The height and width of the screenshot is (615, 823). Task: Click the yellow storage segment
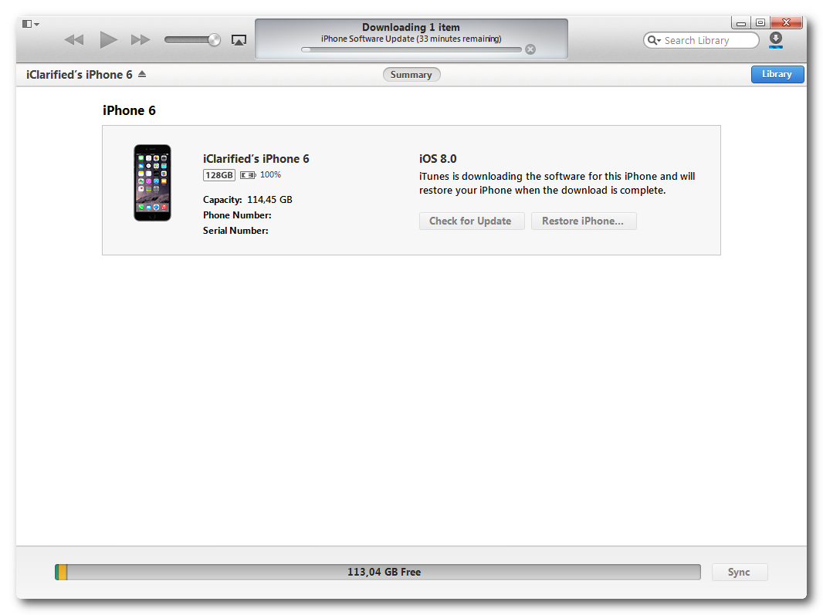pyautogui.click(x=63, y=572)
